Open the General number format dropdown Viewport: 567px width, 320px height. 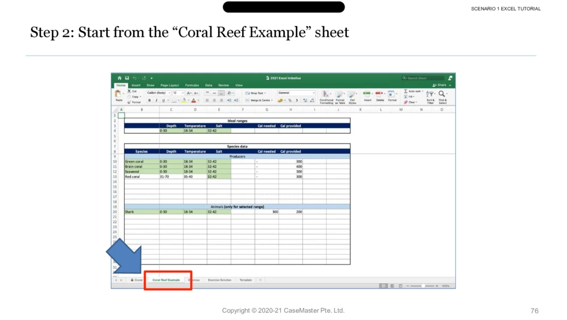pyautogui.click(x=295, y=93)
